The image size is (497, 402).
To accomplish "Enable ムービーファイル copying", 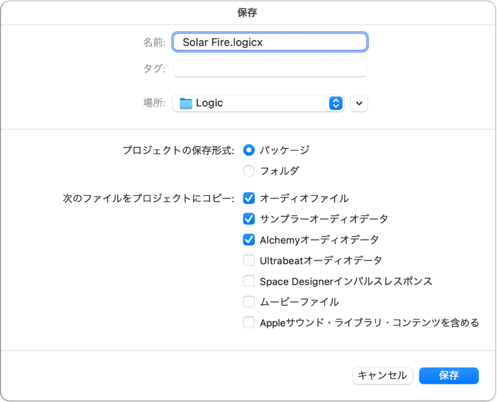I will (x=249, y=301).
